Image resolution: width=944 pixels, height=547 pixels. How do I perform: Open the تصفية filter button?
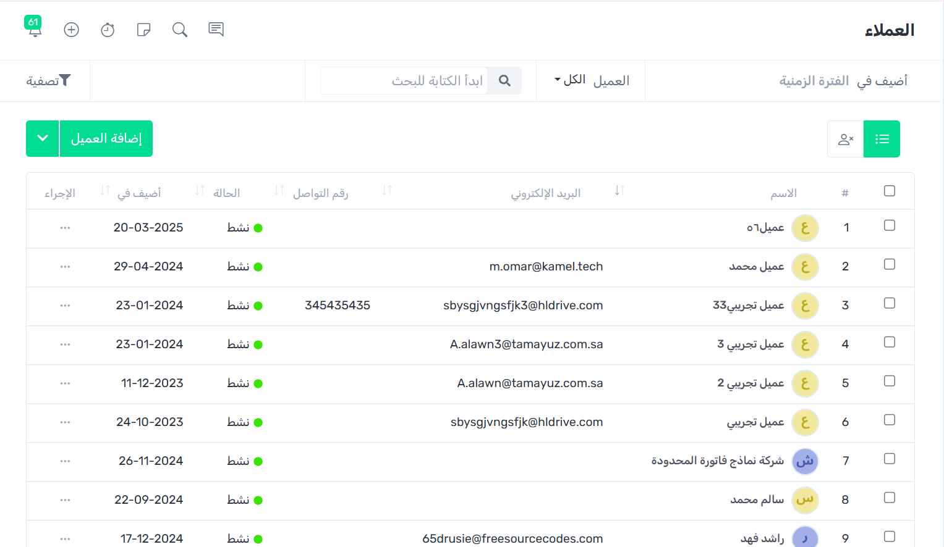coord(48,81)
